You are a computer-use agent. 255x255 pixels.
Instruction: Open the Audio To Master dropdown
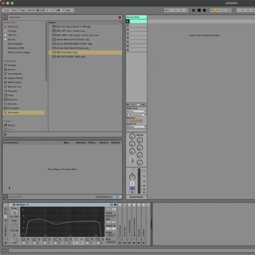coord(136,126)
